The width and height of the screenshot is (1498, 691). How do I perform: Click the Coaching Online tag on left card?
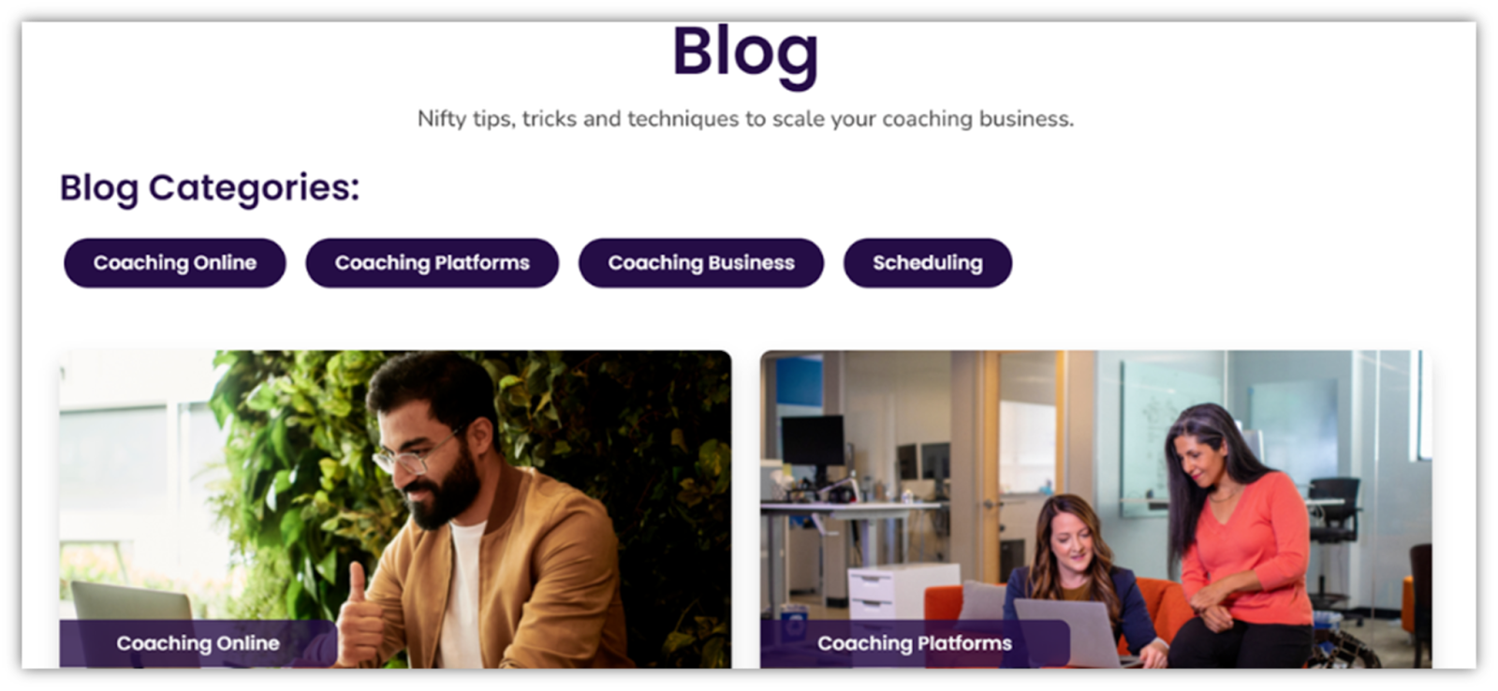point(198,643)
